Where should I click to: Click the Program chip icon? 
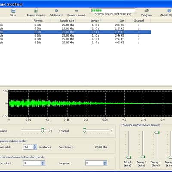(147, 11)
